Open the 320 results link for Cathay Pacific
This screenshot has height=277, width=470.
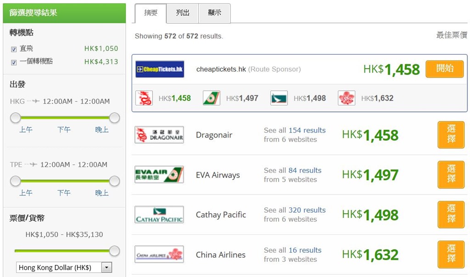[307, 210]
